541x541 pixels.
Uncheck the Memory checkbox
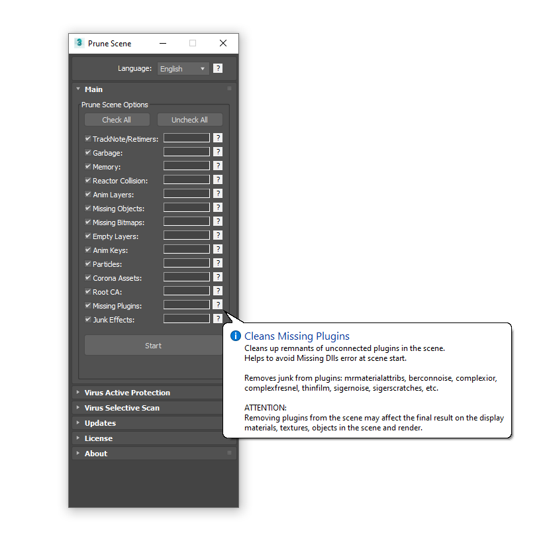tap(88, 166)
